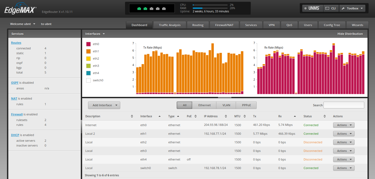
Task: Open the Config Tree tab
Action: 332,25
